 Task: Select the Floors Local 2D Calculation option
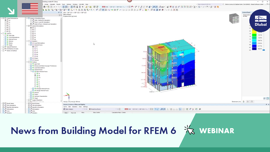pos(31,22)
